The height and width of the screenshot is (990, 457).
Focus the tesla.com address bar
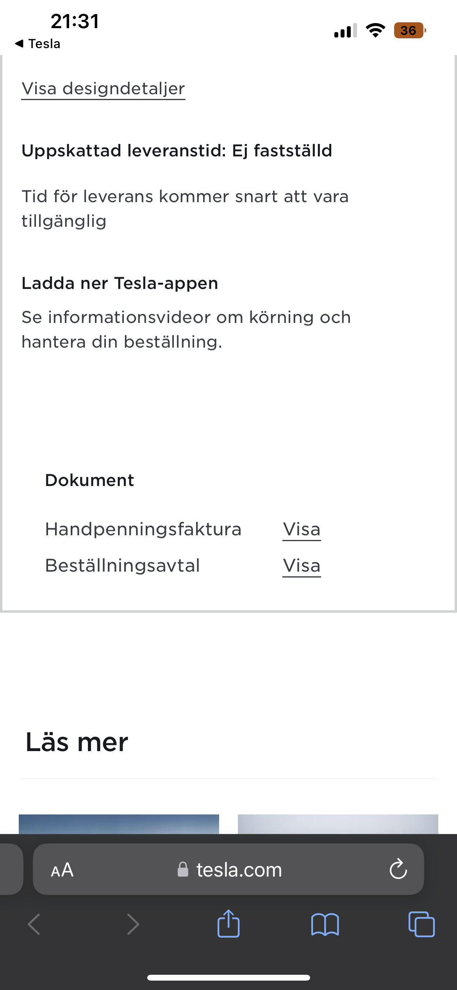coord(228,869)
